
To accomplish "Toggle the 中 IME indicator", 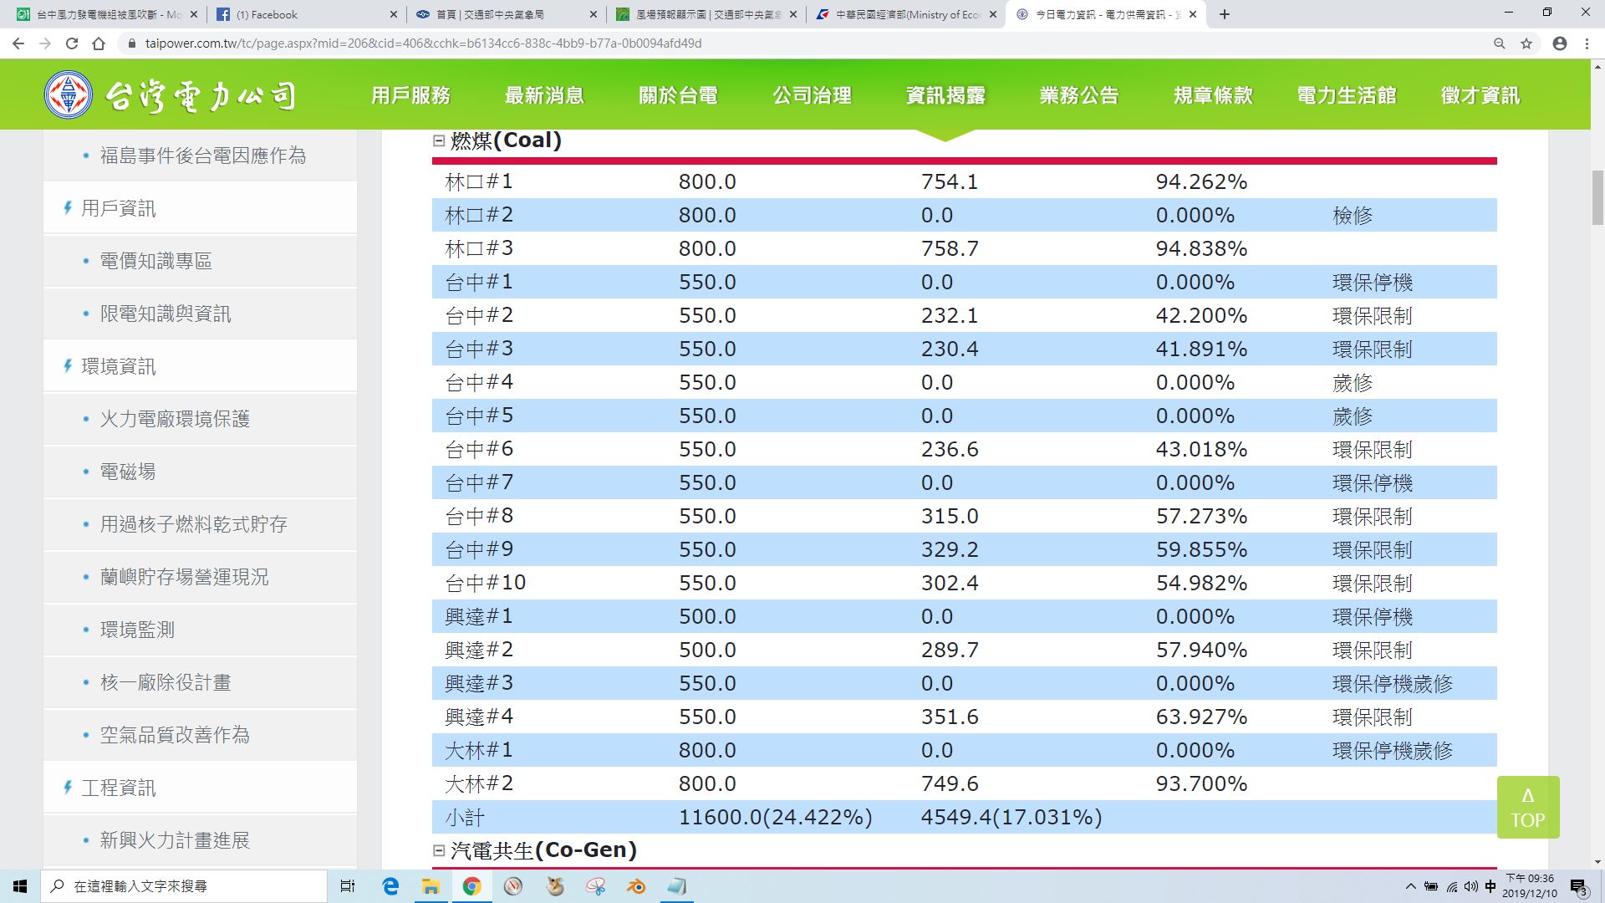I will [x=1490, y=886].
